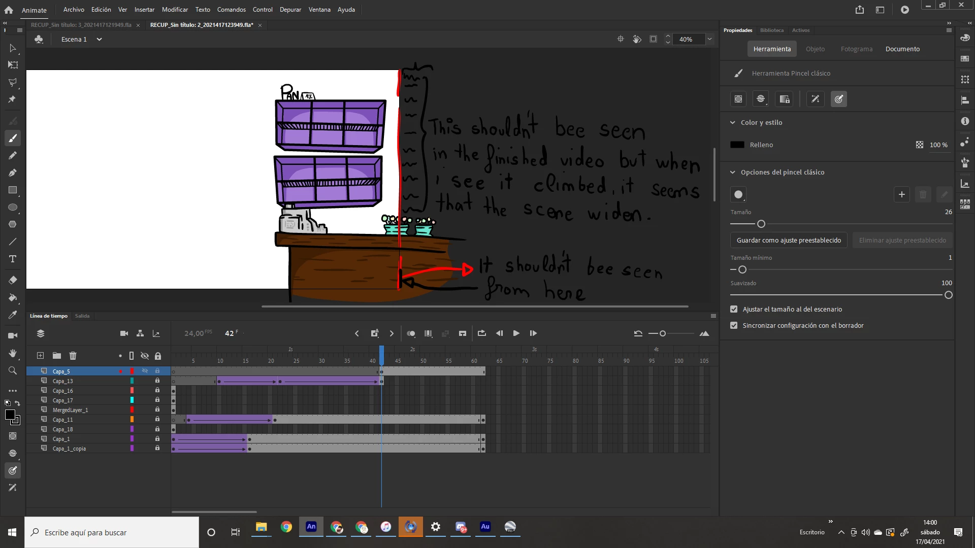Open the 40% zoom level dropdown
Image resolution: width=975 pixels, height=548 pixels.
(x=709, y=39)
